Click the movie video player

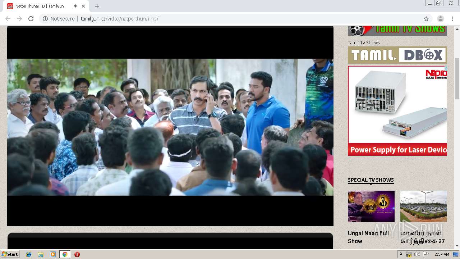[170, 127]
